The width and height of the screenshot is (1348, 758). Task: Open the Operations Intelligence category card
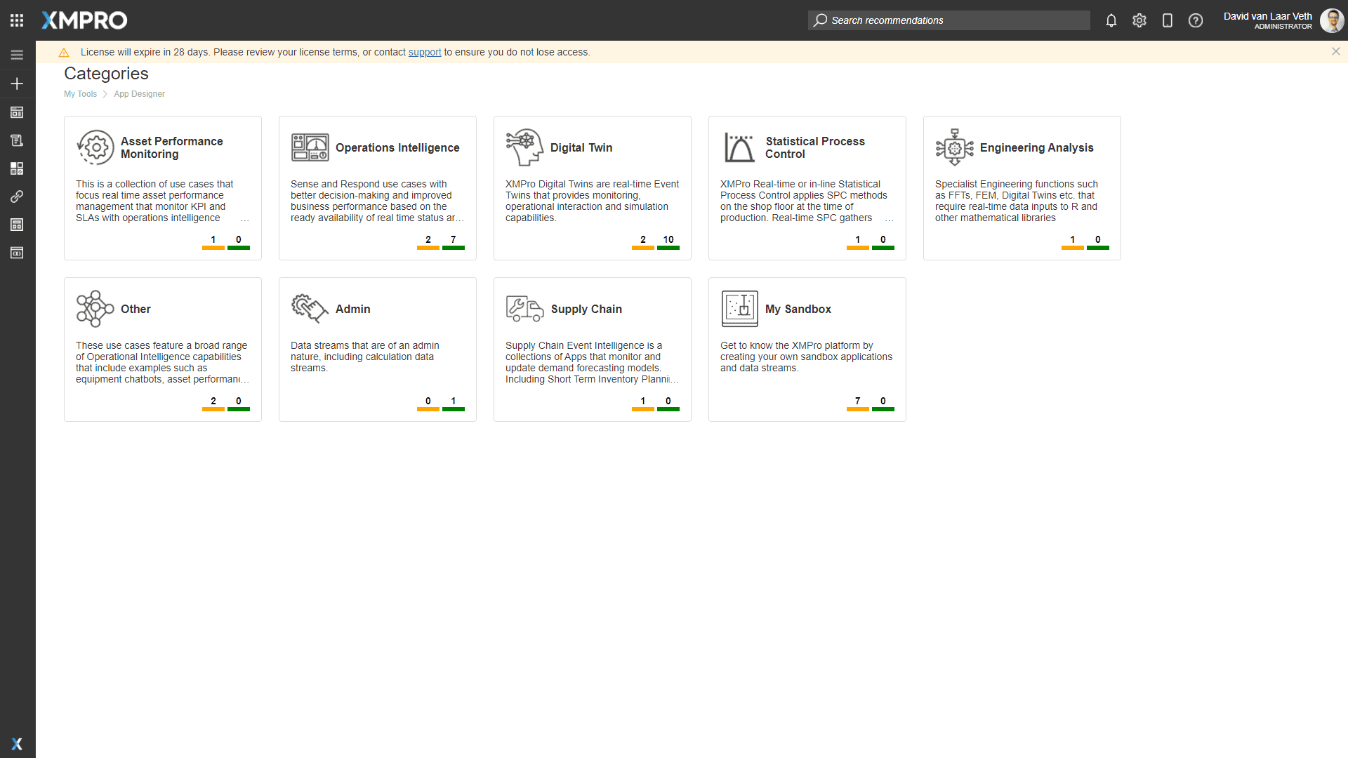pyautogui.click(x=397, y=147)
